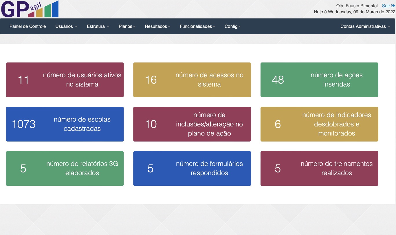Click the GP ágil logo
The height and width of the screenshot is (235, 396).
pyautogui.click(x=30, y=9)
